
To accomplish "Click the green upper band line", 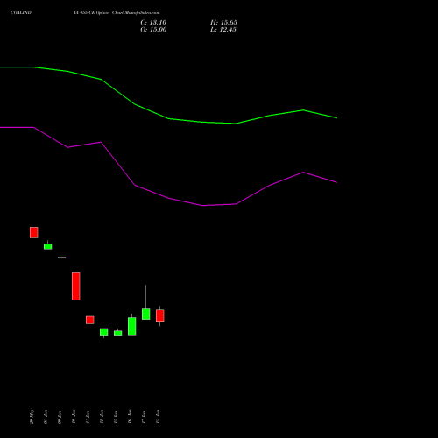I will click(168, 118).
